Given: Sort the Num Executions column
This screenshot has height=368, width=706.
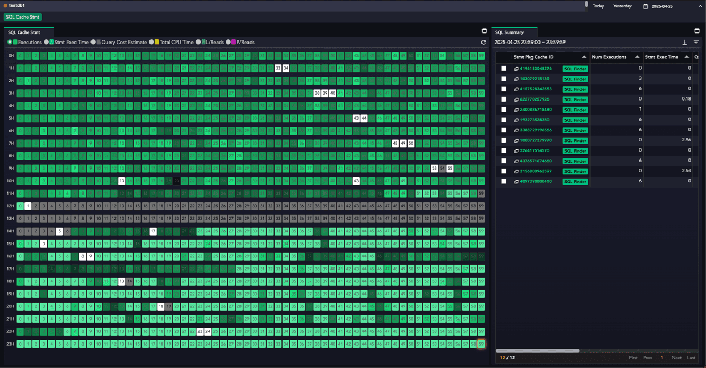Looking at the screenshot, I should coord(637,57).
